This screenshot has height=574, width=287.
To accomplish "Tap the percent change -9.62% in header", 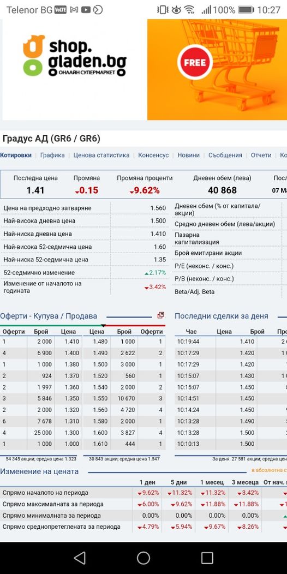I will pos(145,190).
